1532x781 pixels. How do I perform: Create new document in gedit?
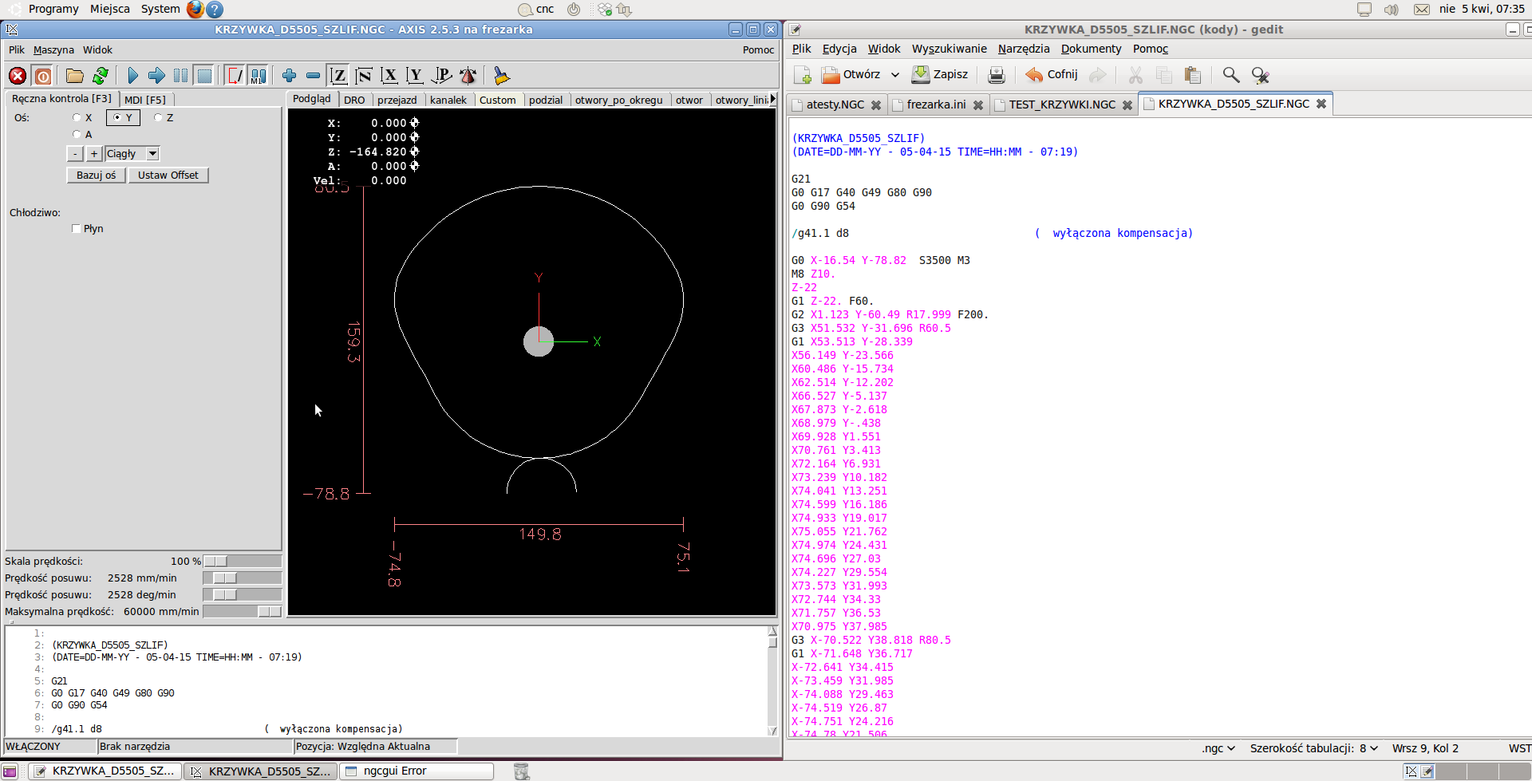[x=803, y=75]
